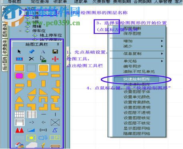Insert the white grid table shape

pyautogui.click(x=20, y=115)
